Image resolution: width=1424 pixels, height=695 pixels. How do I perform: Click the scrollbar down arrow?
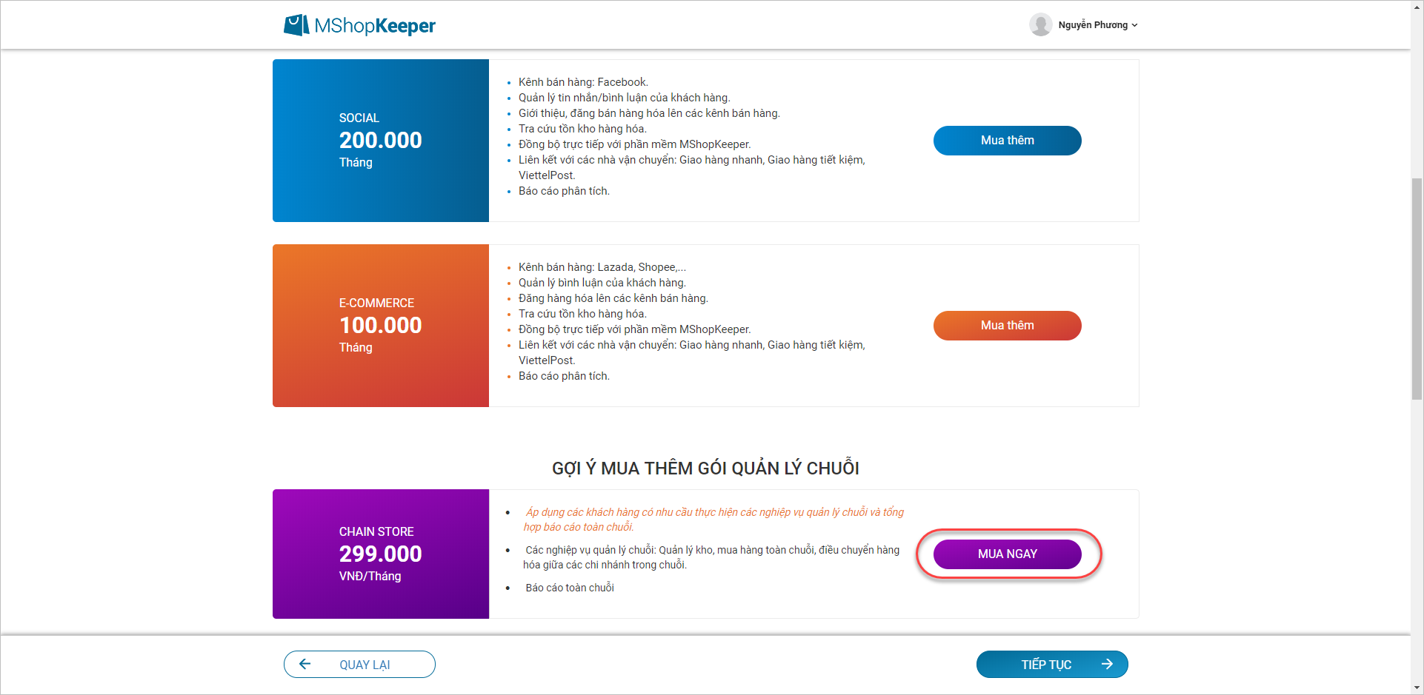1417,688
